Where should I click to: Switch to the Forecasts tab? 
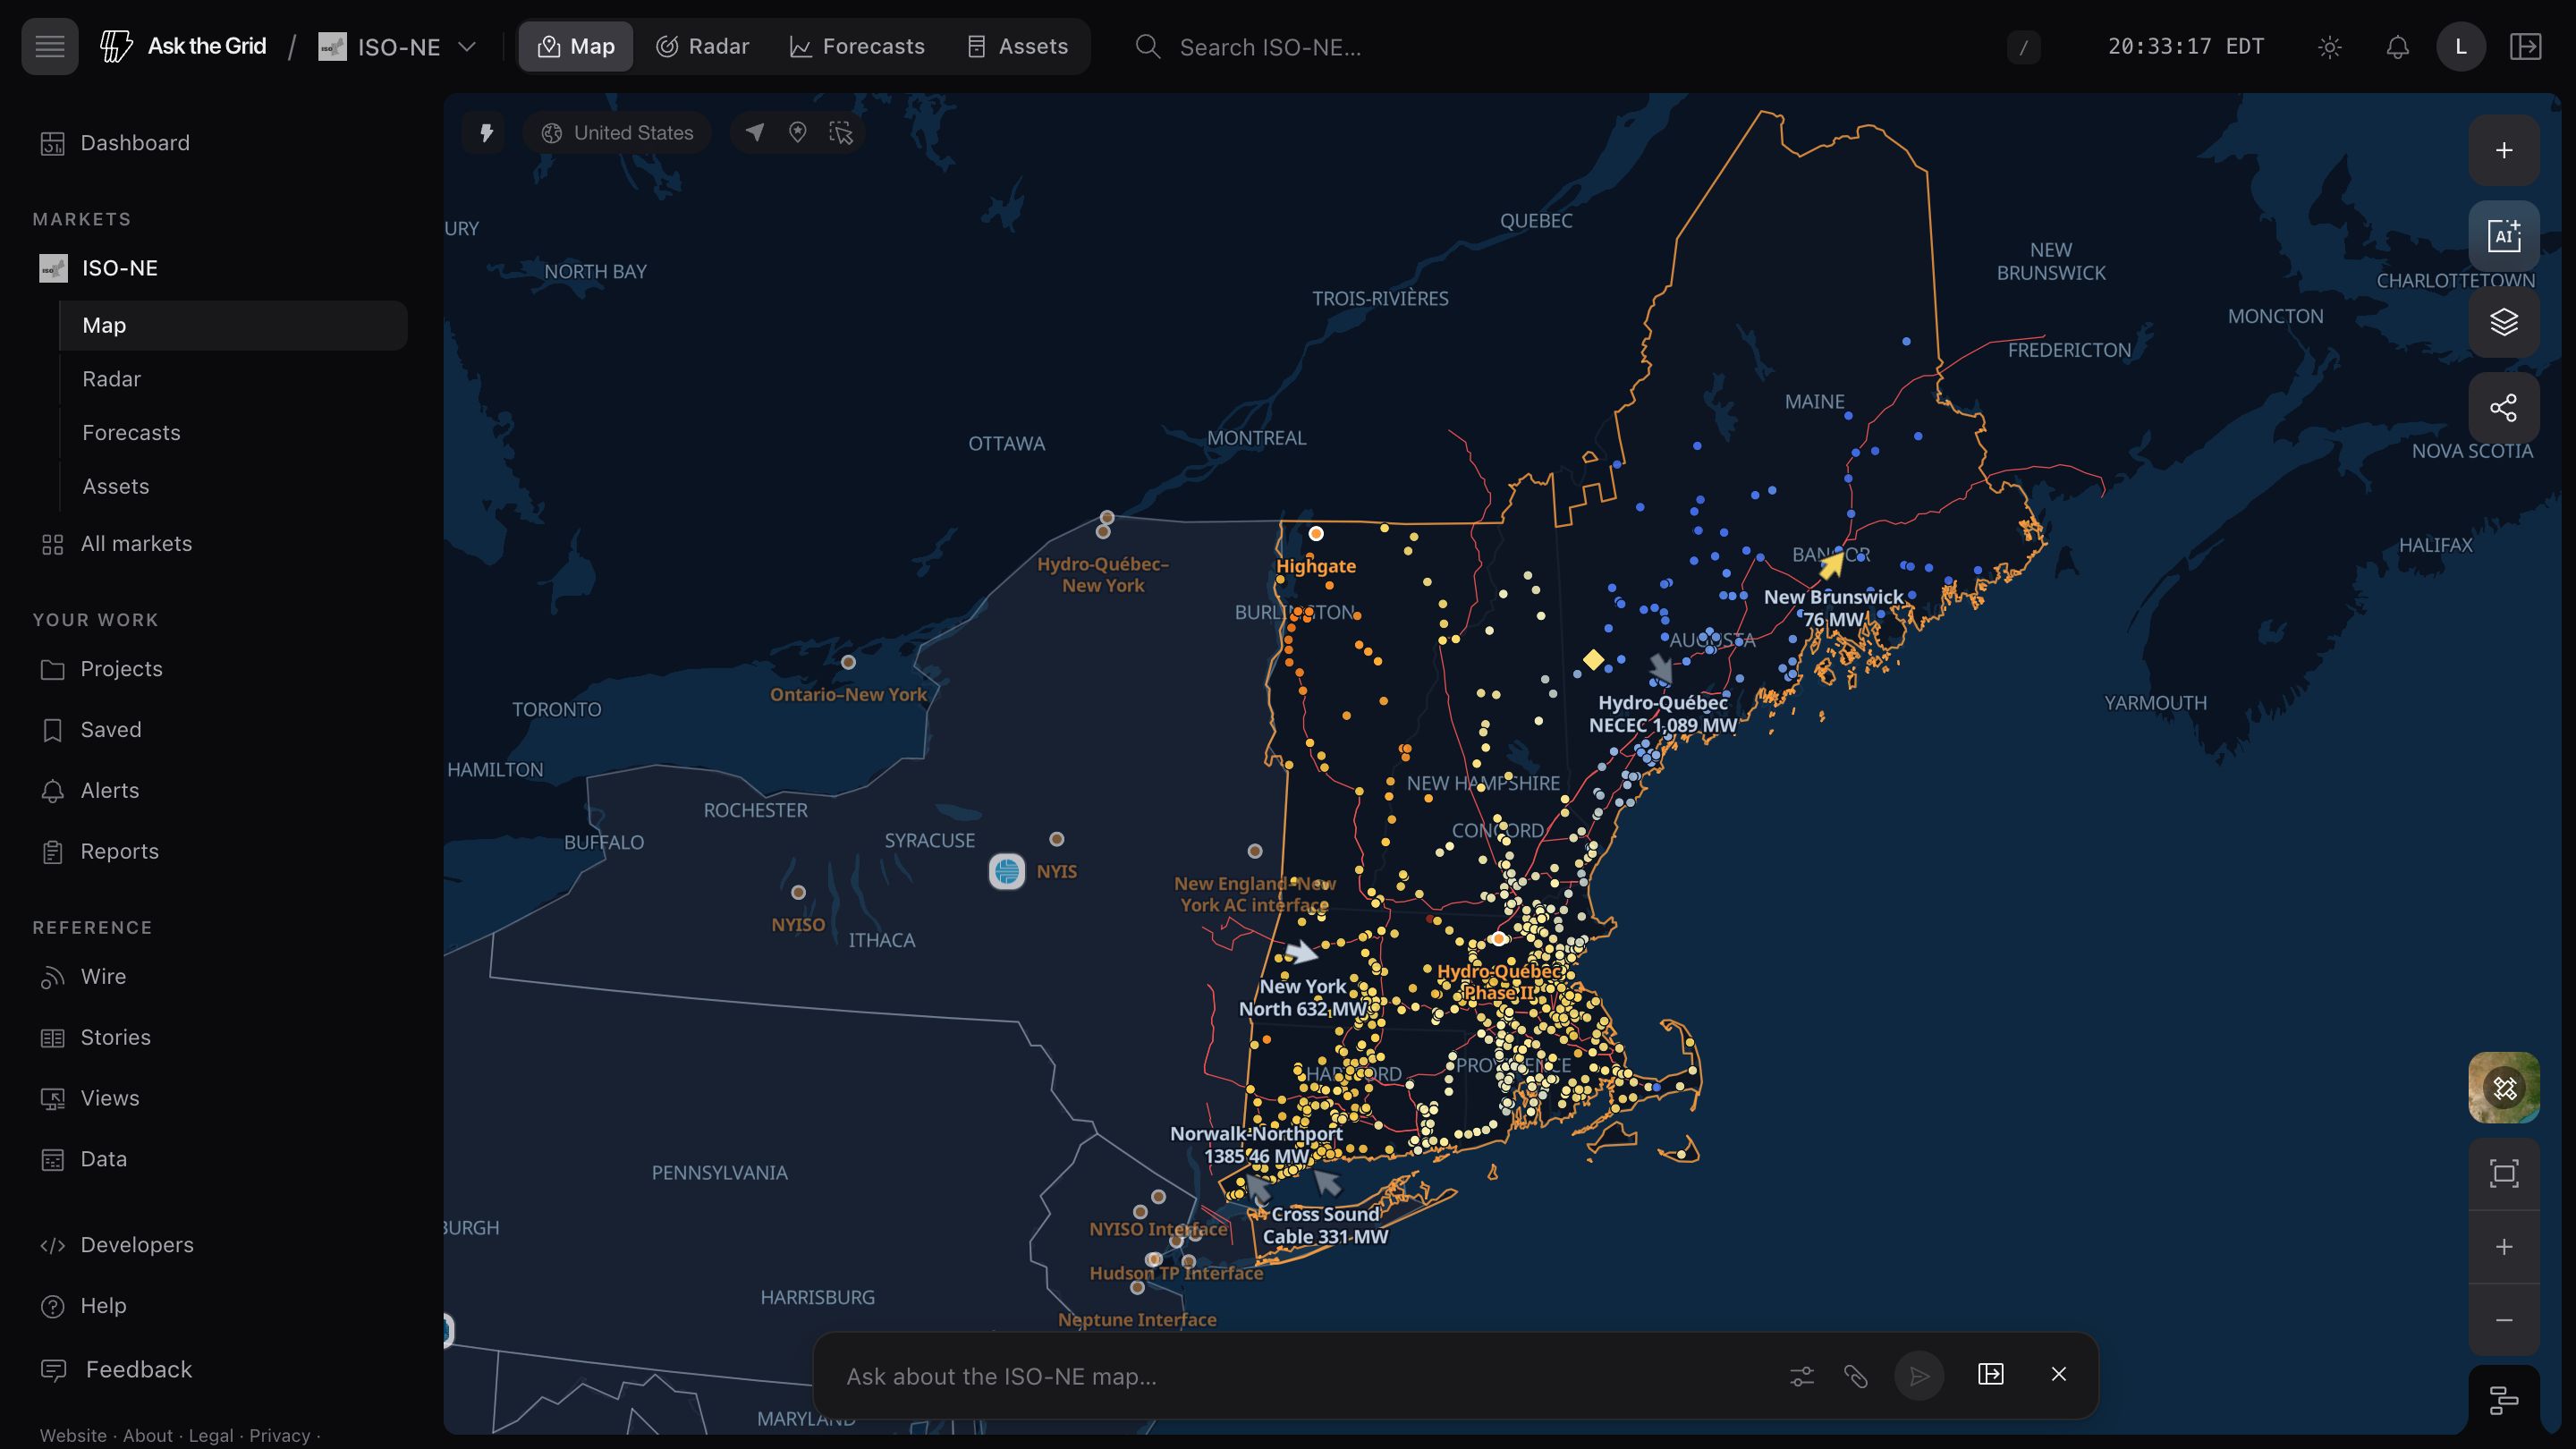(857, 46)
